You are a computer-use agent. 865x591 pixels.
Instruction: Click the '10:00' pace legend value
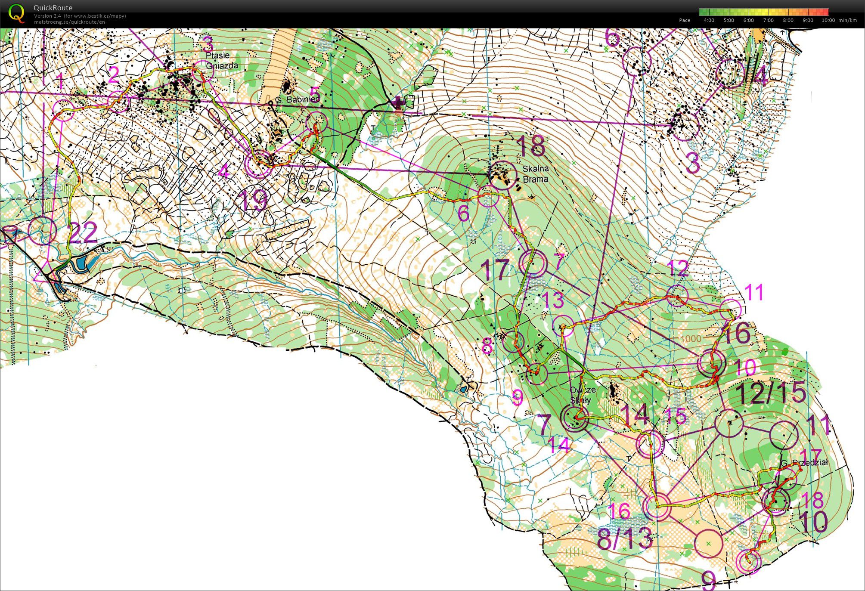coord(828,20)
